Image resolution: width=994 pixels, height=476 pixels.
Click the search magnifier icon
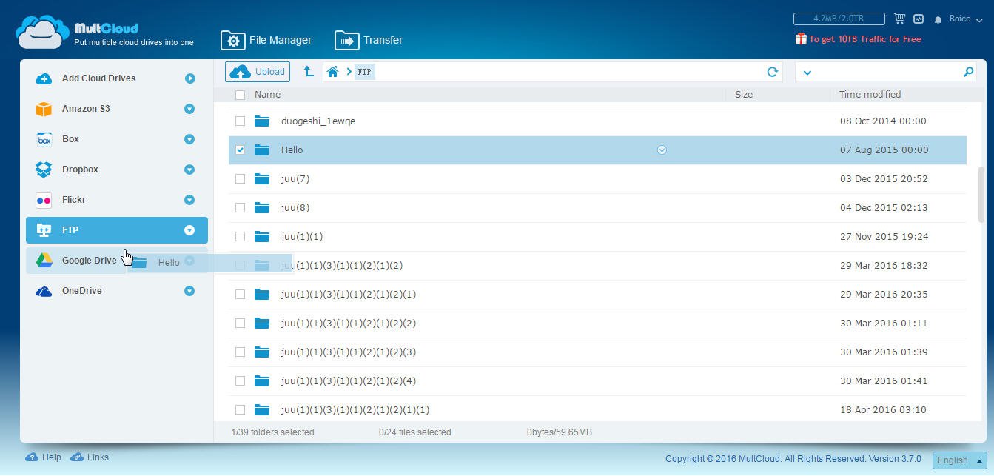click(968, 72)
